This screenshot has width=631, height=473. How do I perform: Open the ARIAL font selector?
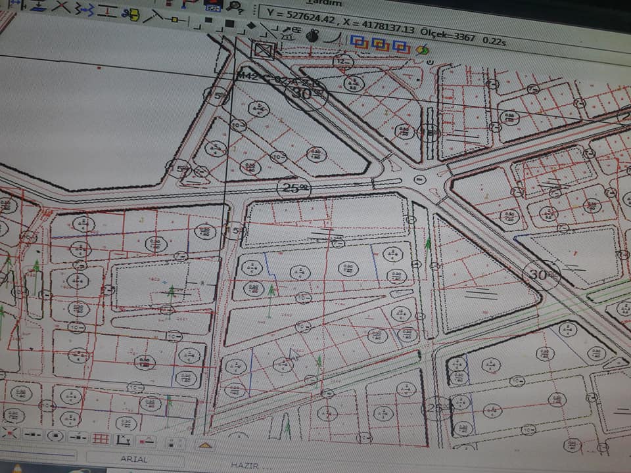click(x=135, y=459)
